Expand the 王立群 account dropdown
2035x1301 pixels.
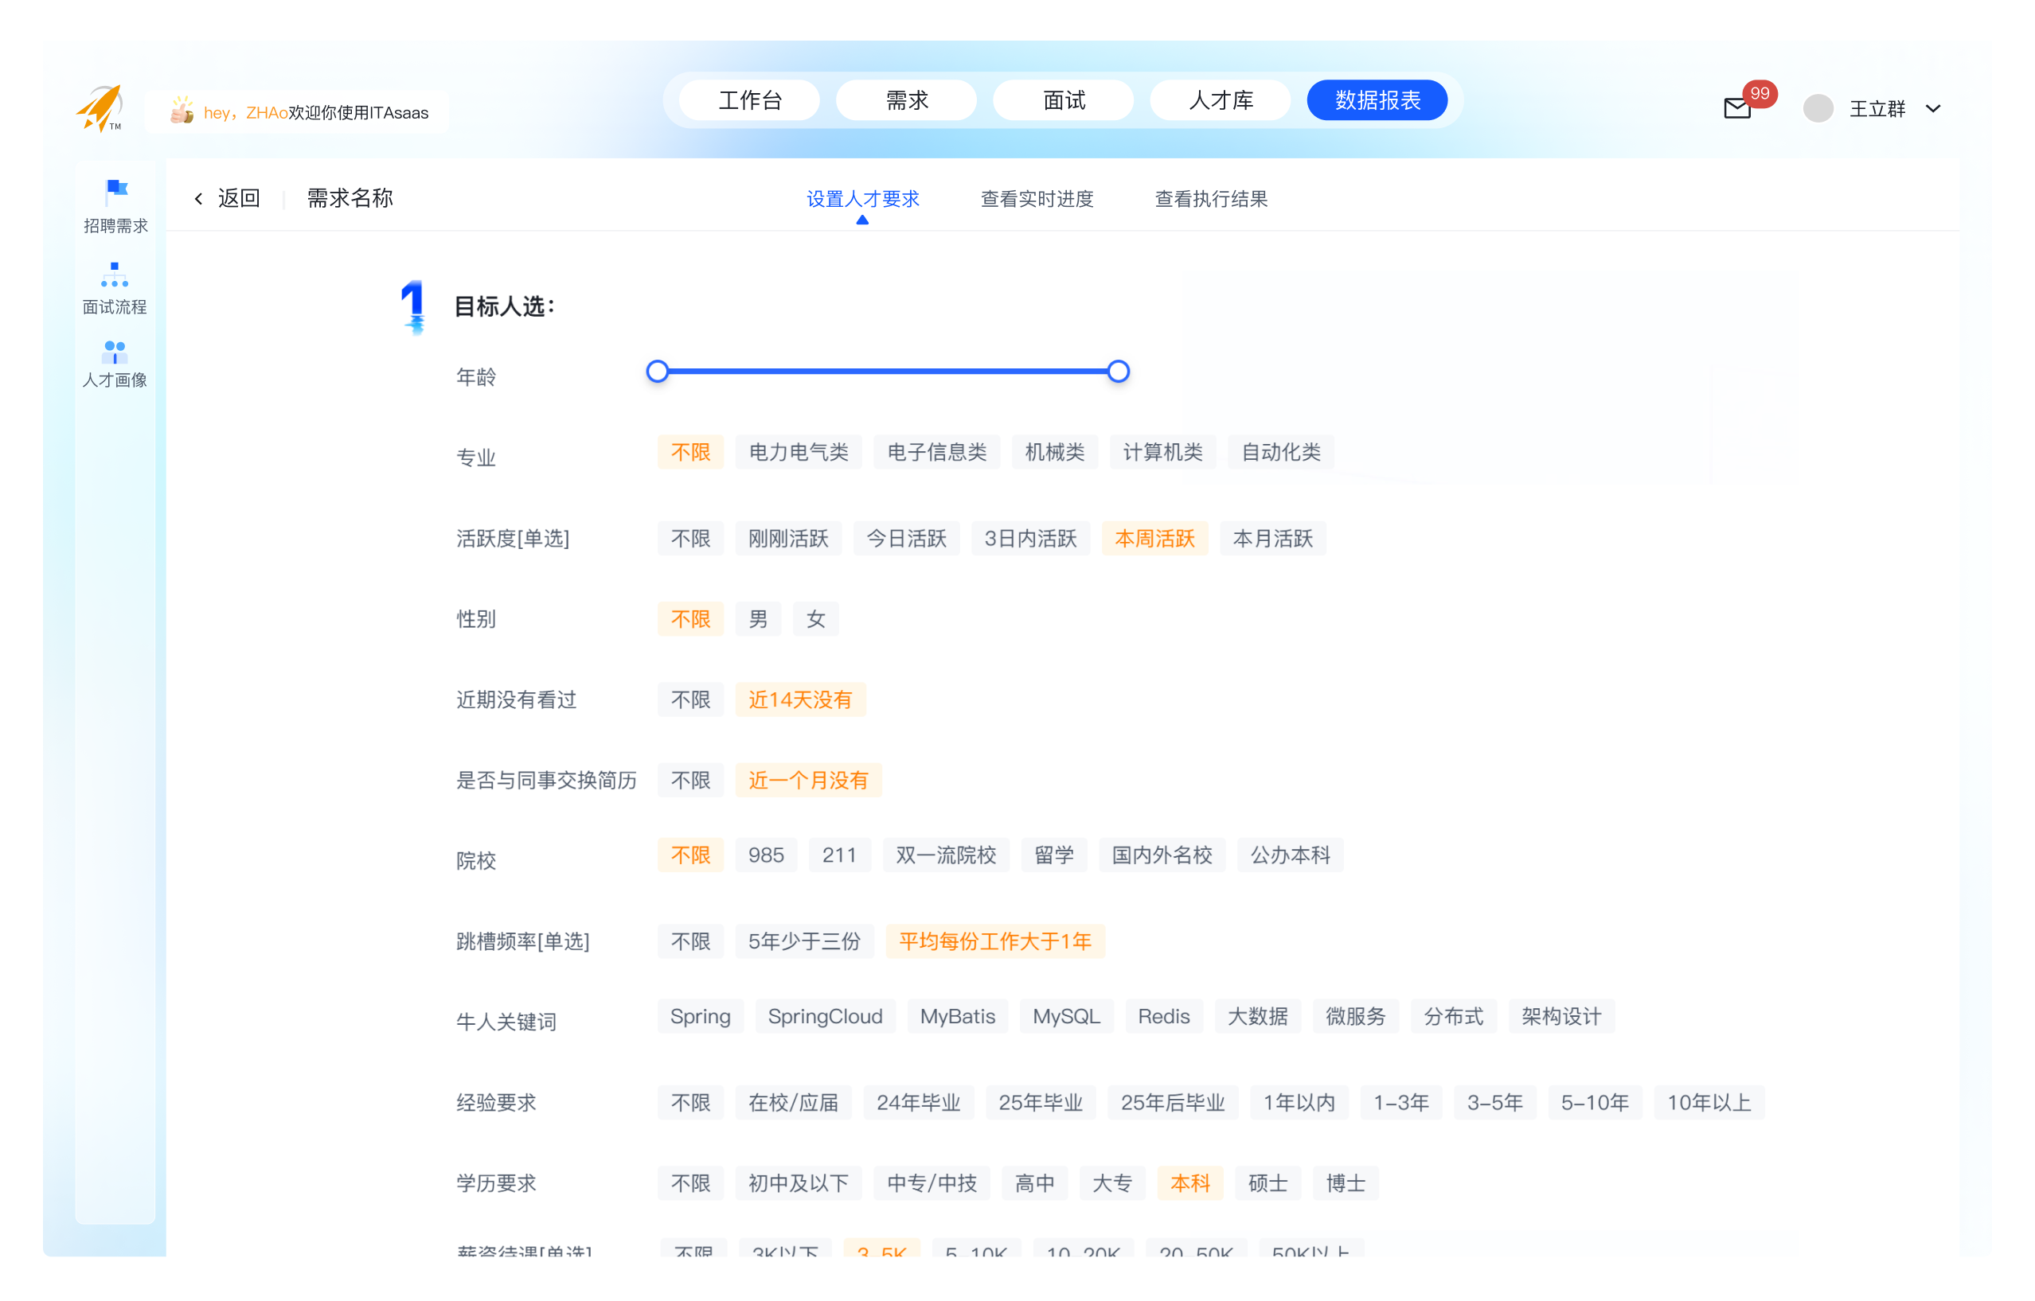[1933, 108]
